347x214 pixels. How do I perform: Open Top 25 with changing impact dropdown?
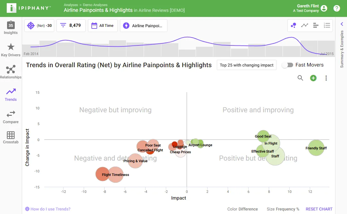click(247, 65)
